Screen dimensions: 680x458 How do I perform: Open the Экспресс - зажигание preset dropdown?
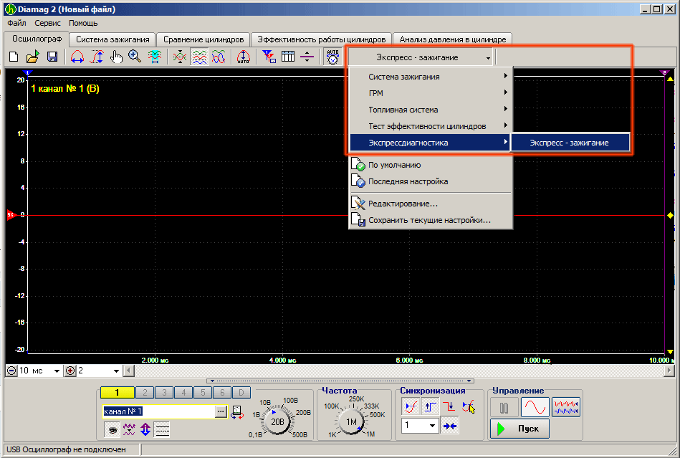point(420,57)
